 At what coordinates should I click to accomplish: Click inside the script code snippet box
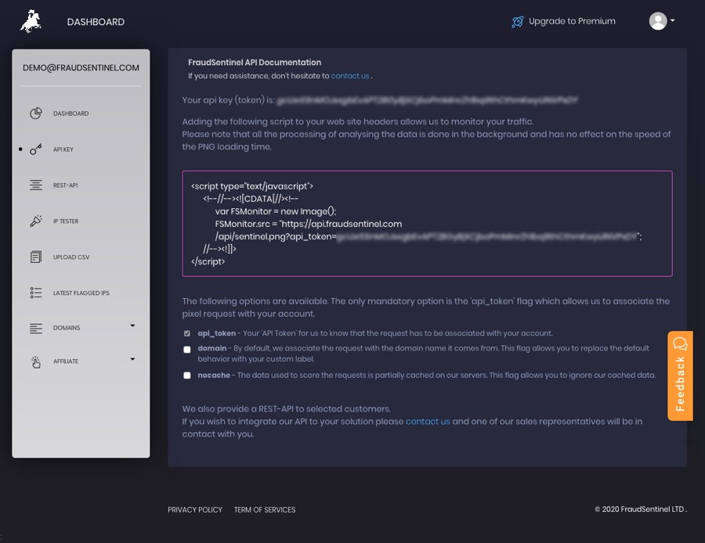point(427,224)
